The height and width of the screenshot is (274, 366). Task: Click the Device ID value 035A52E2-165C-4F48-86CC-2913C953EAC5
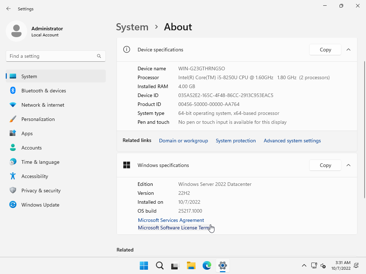click(x=226, y=95)
